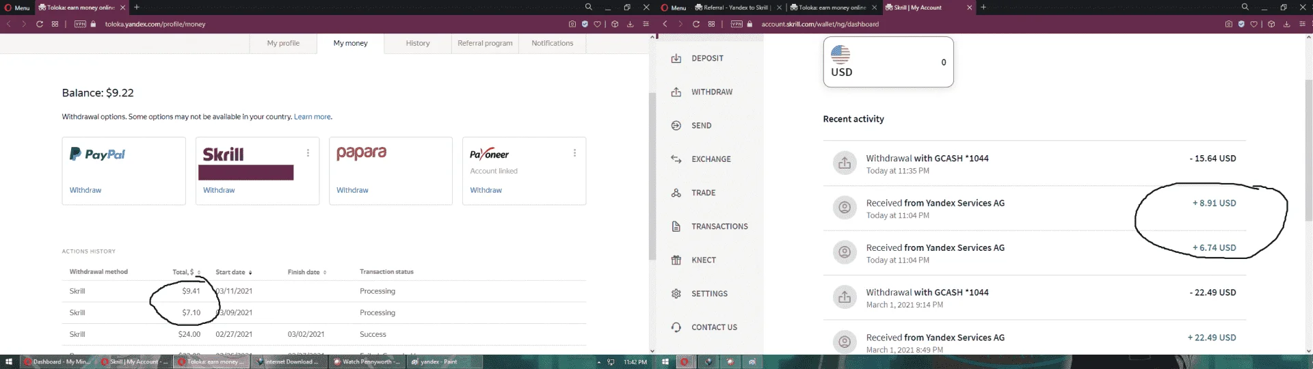1313x369 pixels.
Task: Take snapshot with camera icon in Skrill window
Action: (1229, 24)
